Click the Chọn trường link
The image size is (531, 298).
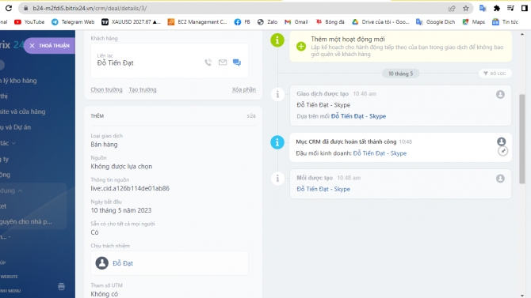106,89
